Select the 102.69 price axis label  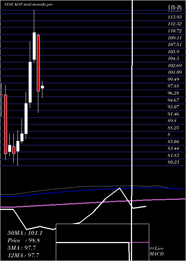pyautogui.click(x=175, y=66)
